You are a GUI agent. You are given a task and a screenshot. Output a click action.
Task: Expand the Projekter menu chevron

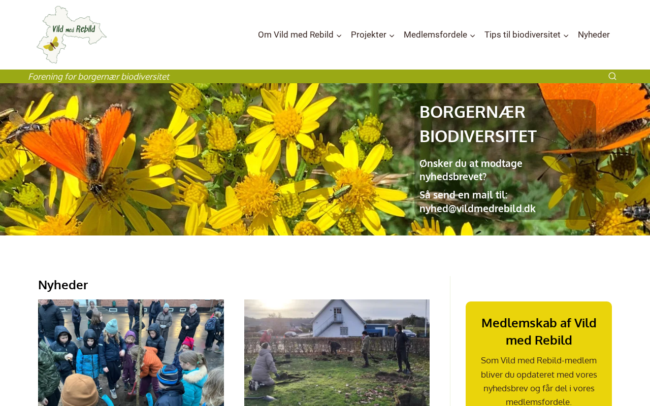[x=392, y=36]
